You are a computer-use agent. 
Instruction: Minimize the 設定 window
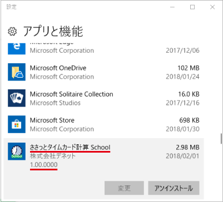tap(173, 7)
